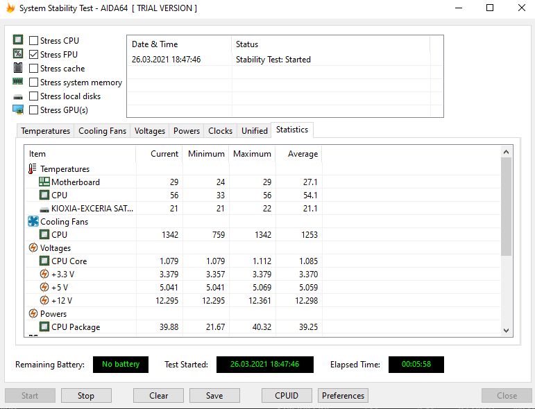This screenshot has width=535, height=409.
Task: Click CPU Core maximum value '1.112'
Action: click(262, 261)
